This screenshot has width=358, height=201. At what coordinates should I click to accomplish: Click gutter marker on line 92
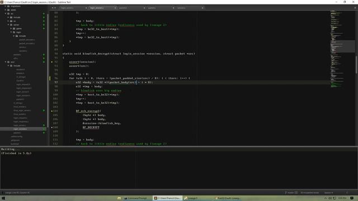pyautogui.click(x=52, y=62)
